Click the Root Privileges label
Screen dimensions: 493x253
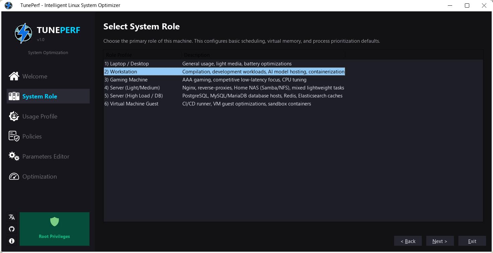click(x=54, y=236)
